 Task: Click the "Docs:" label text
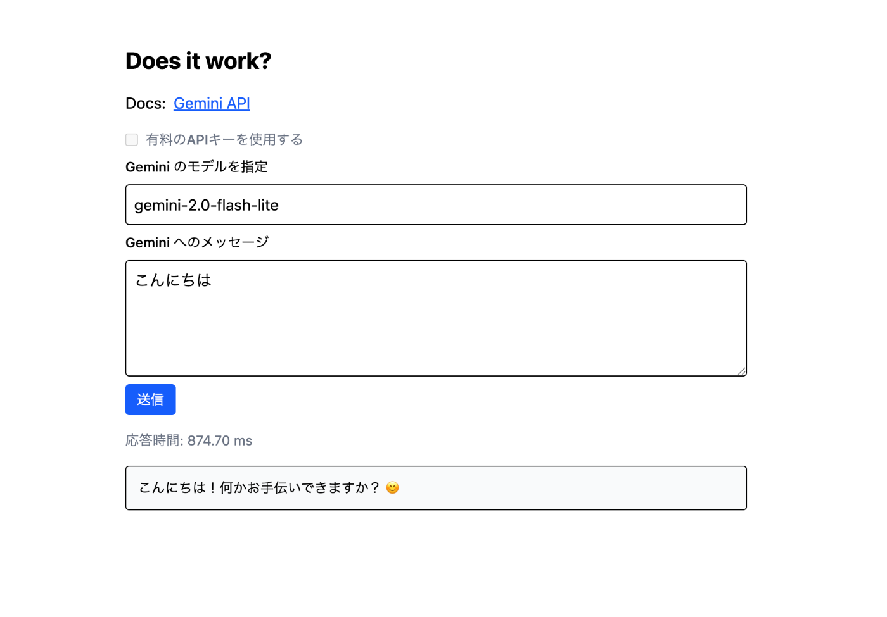tap(145, 103)
